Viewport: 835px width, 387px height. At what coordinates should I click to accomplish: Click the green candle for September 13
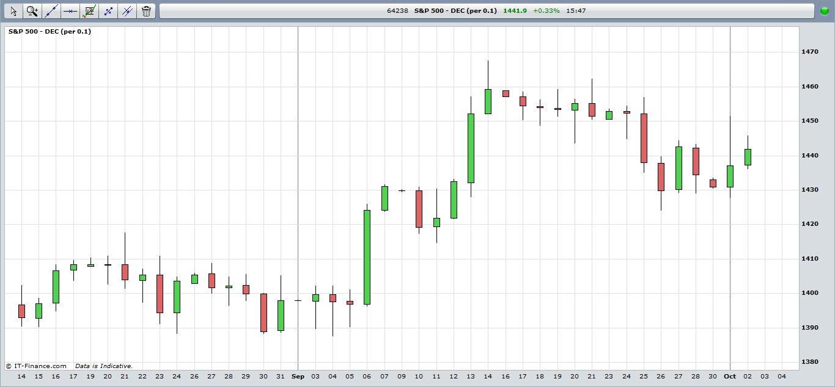click(x=471, y=148)
